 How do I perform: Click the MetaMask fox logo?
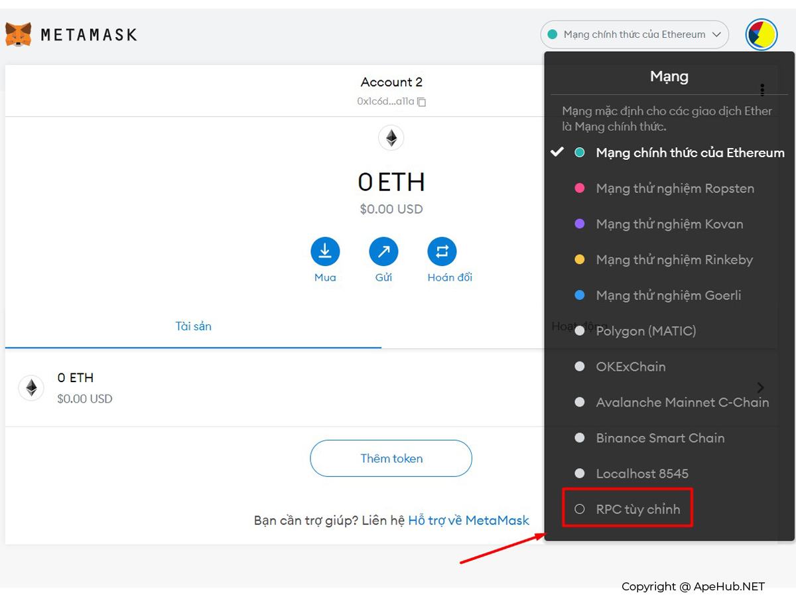[x=18, y=34]
